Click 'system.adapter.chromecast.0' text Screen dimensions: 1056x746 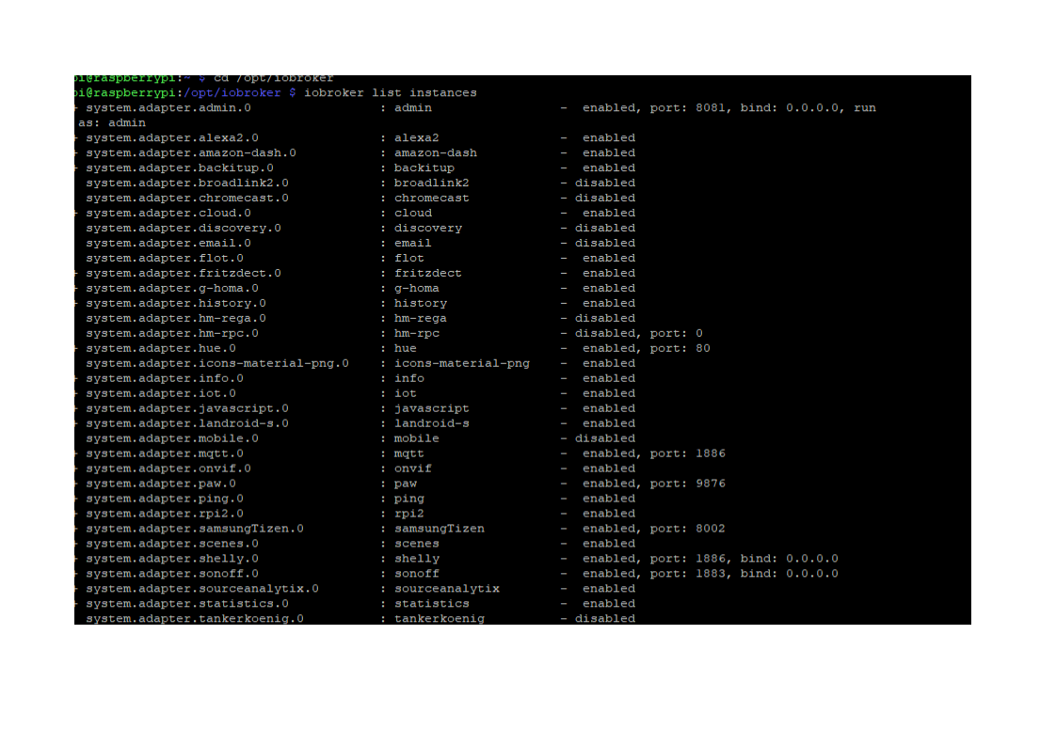(x=187, y=198)
